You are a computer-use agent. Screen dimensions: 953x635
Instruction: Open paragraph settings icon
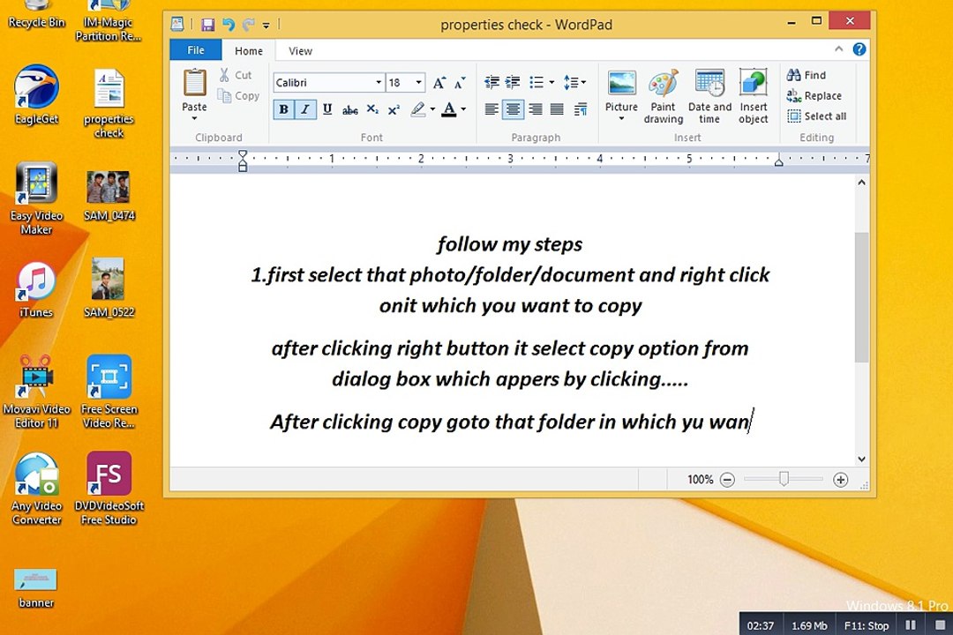581,109
